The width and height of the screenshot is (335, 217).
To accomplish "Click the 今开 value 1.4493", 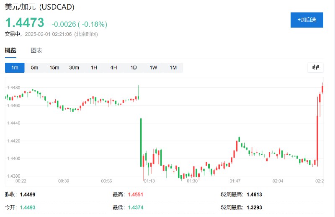I will [x=28, y=207].
